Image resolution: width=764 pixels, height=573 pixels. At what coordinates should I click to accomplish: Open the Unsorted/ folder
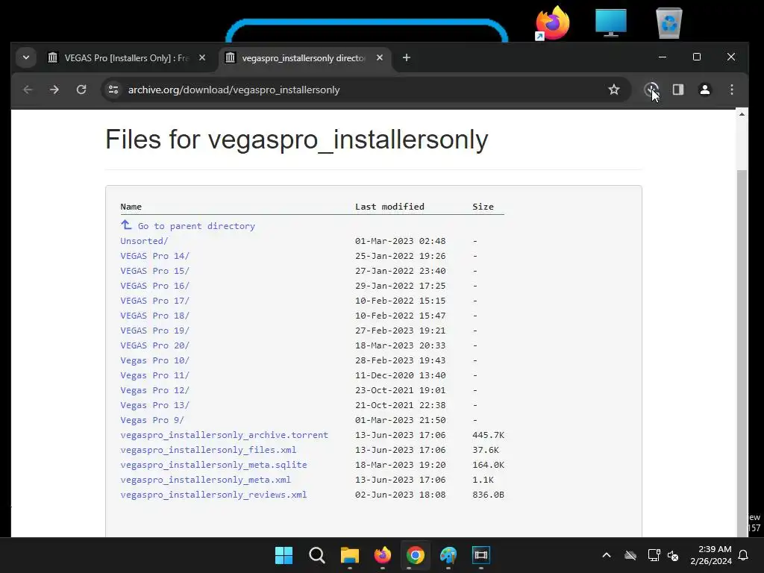click(x=144, y=241)
